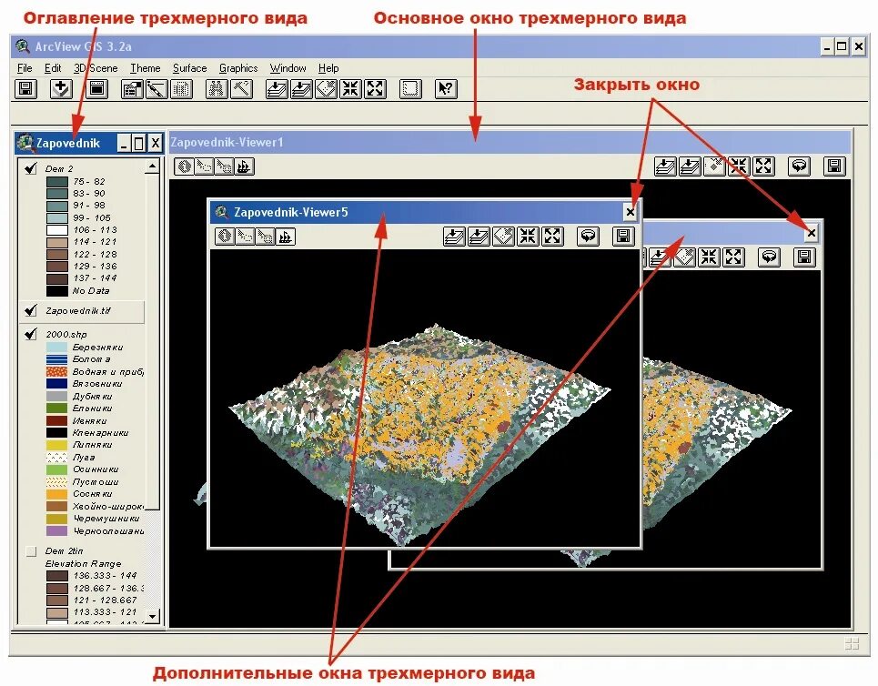The height and width of the screenshot is (686, 878).
Task: Maximize the Zapovednik contents window
Action: pos(139,144)
